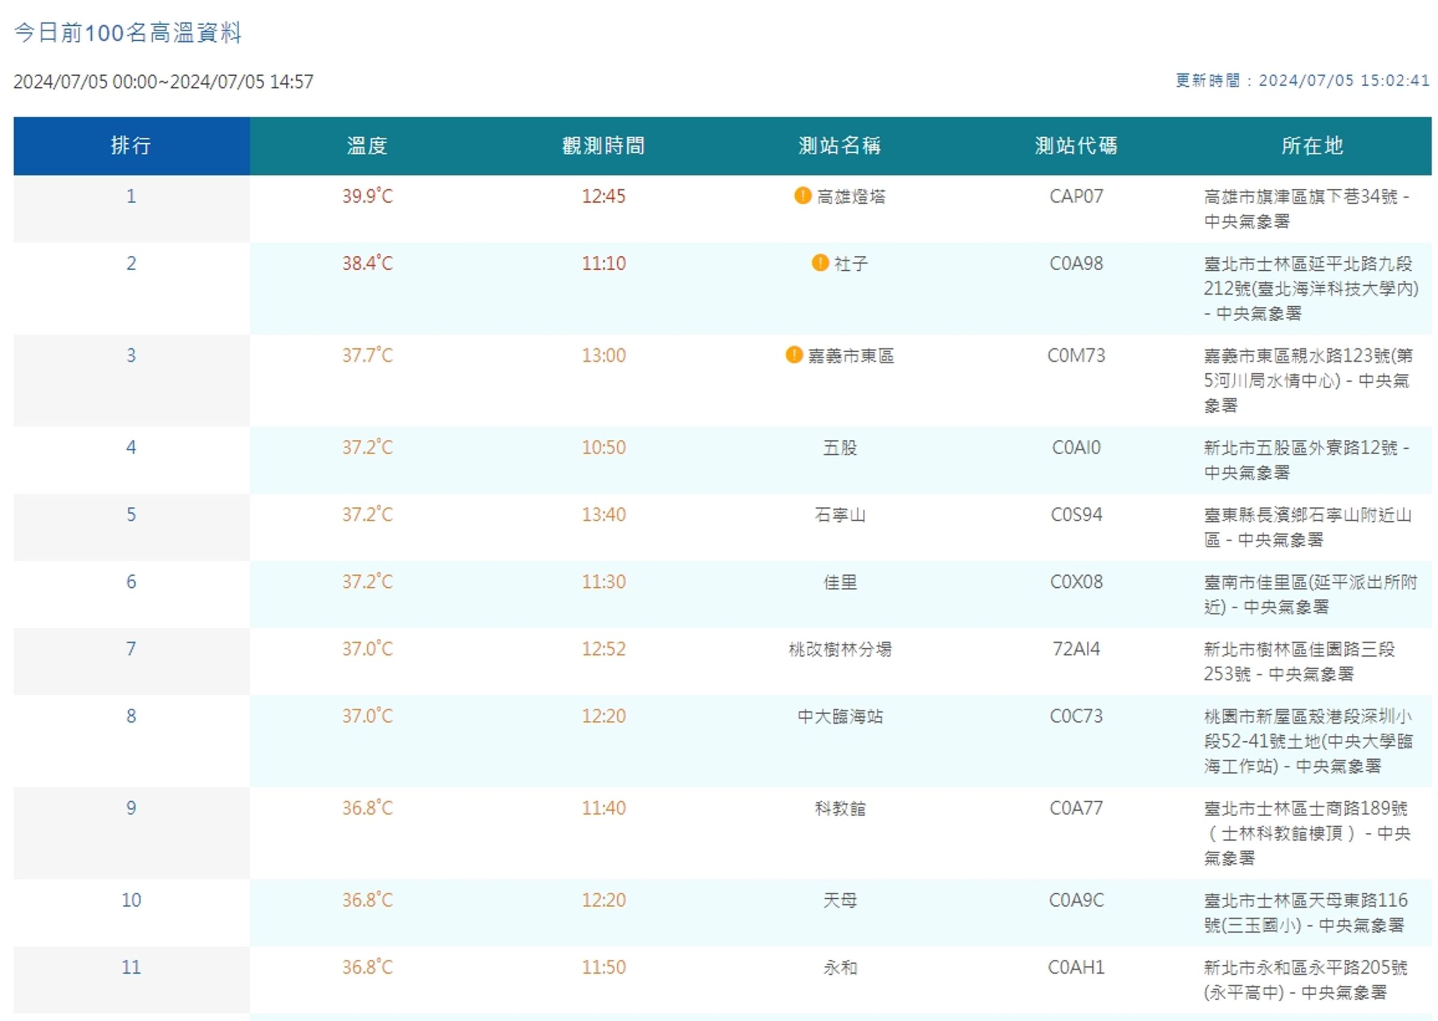Click station code C0AH1
The width and height of the screenshot is (1438, 1021).
(1076, 967)
